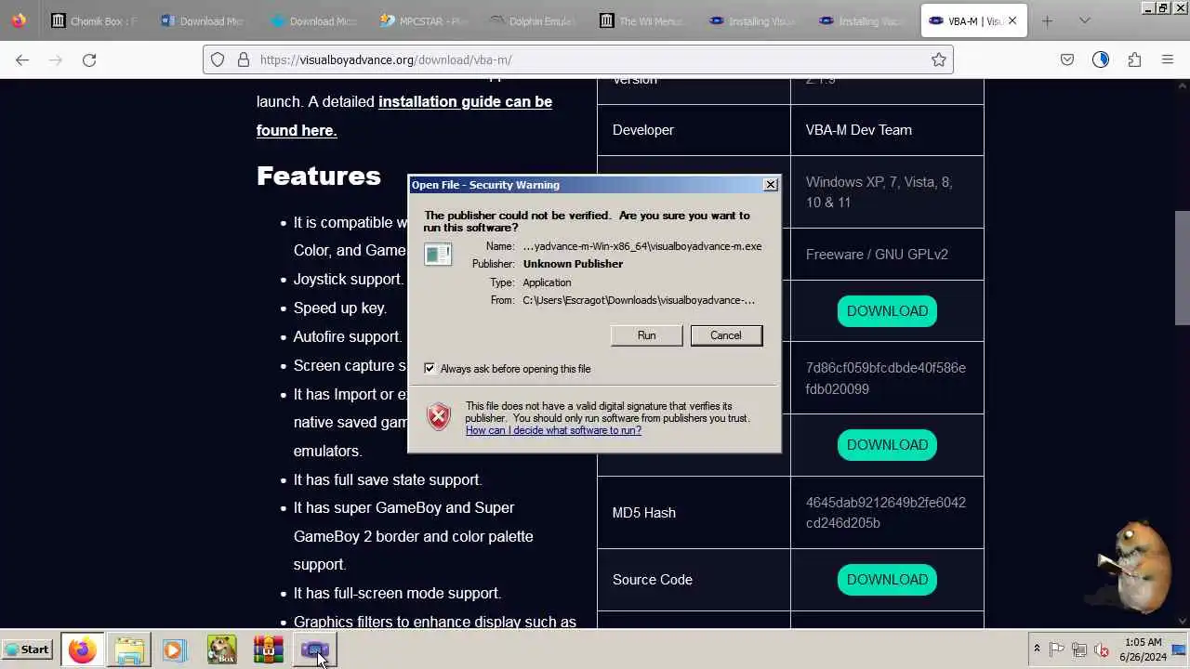Click the Source Code label

pos(653,580)
